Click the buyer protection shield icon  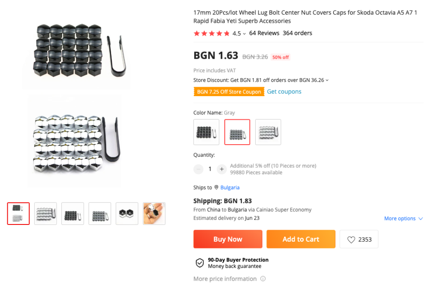click(199, 263)
